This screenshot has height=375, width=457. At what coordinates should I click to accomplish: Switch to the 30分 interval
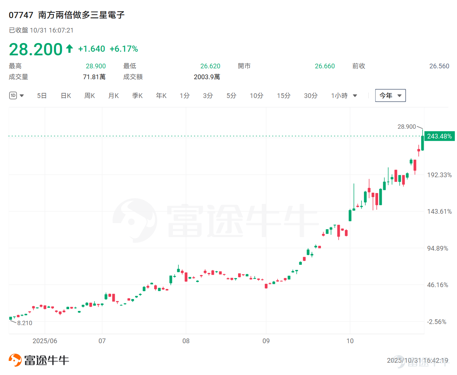coord(311,96)
